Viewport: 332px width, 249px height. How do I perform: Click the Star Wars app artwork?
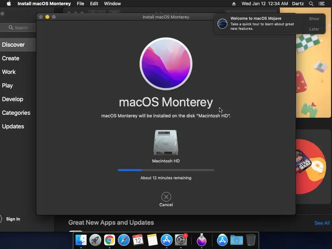point(303,162)
